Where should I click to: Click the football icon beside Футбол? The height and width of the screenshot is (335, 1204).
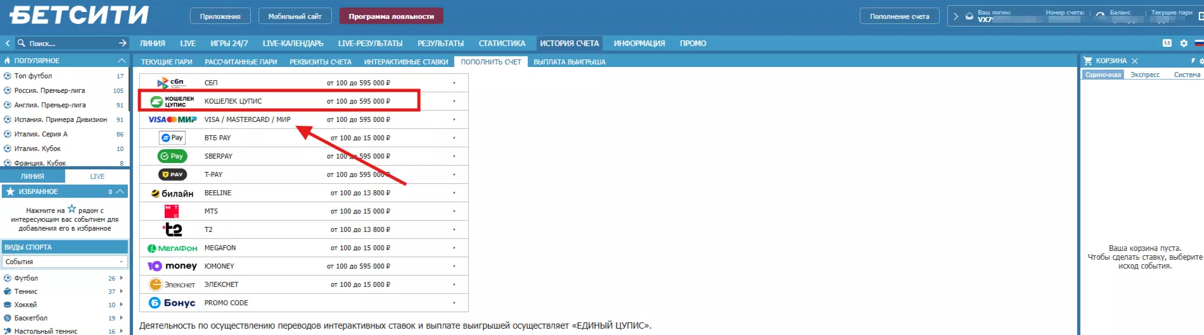[x=8, y=278]
